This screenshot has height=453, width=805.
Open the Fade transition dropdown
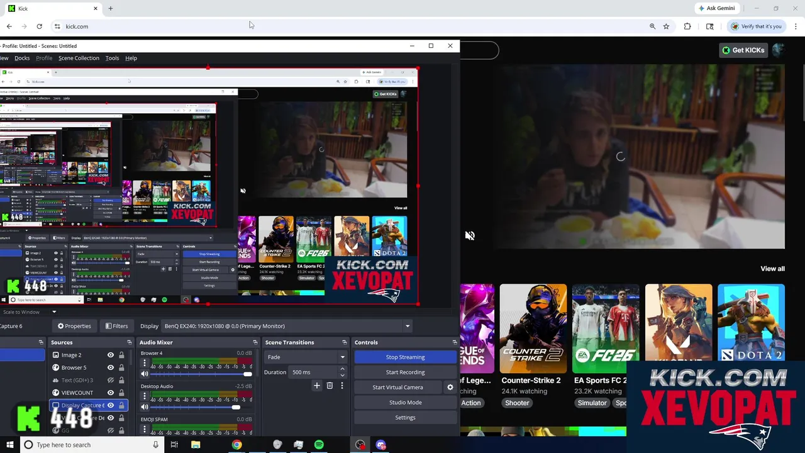pos(306,357)
